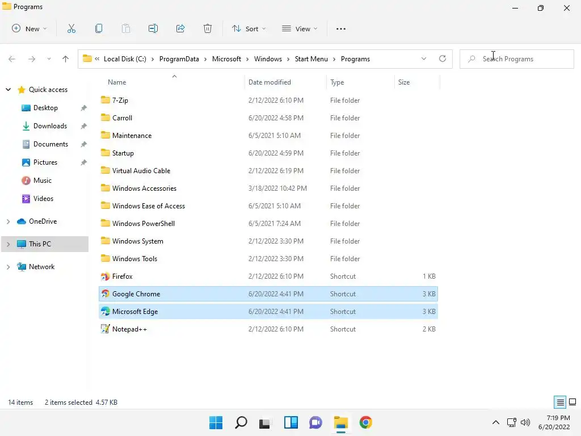Screen dimensions: 581x436
Task: Open taskbar Search magnifier
Action: pyautogui.click(x=241, y=422)
